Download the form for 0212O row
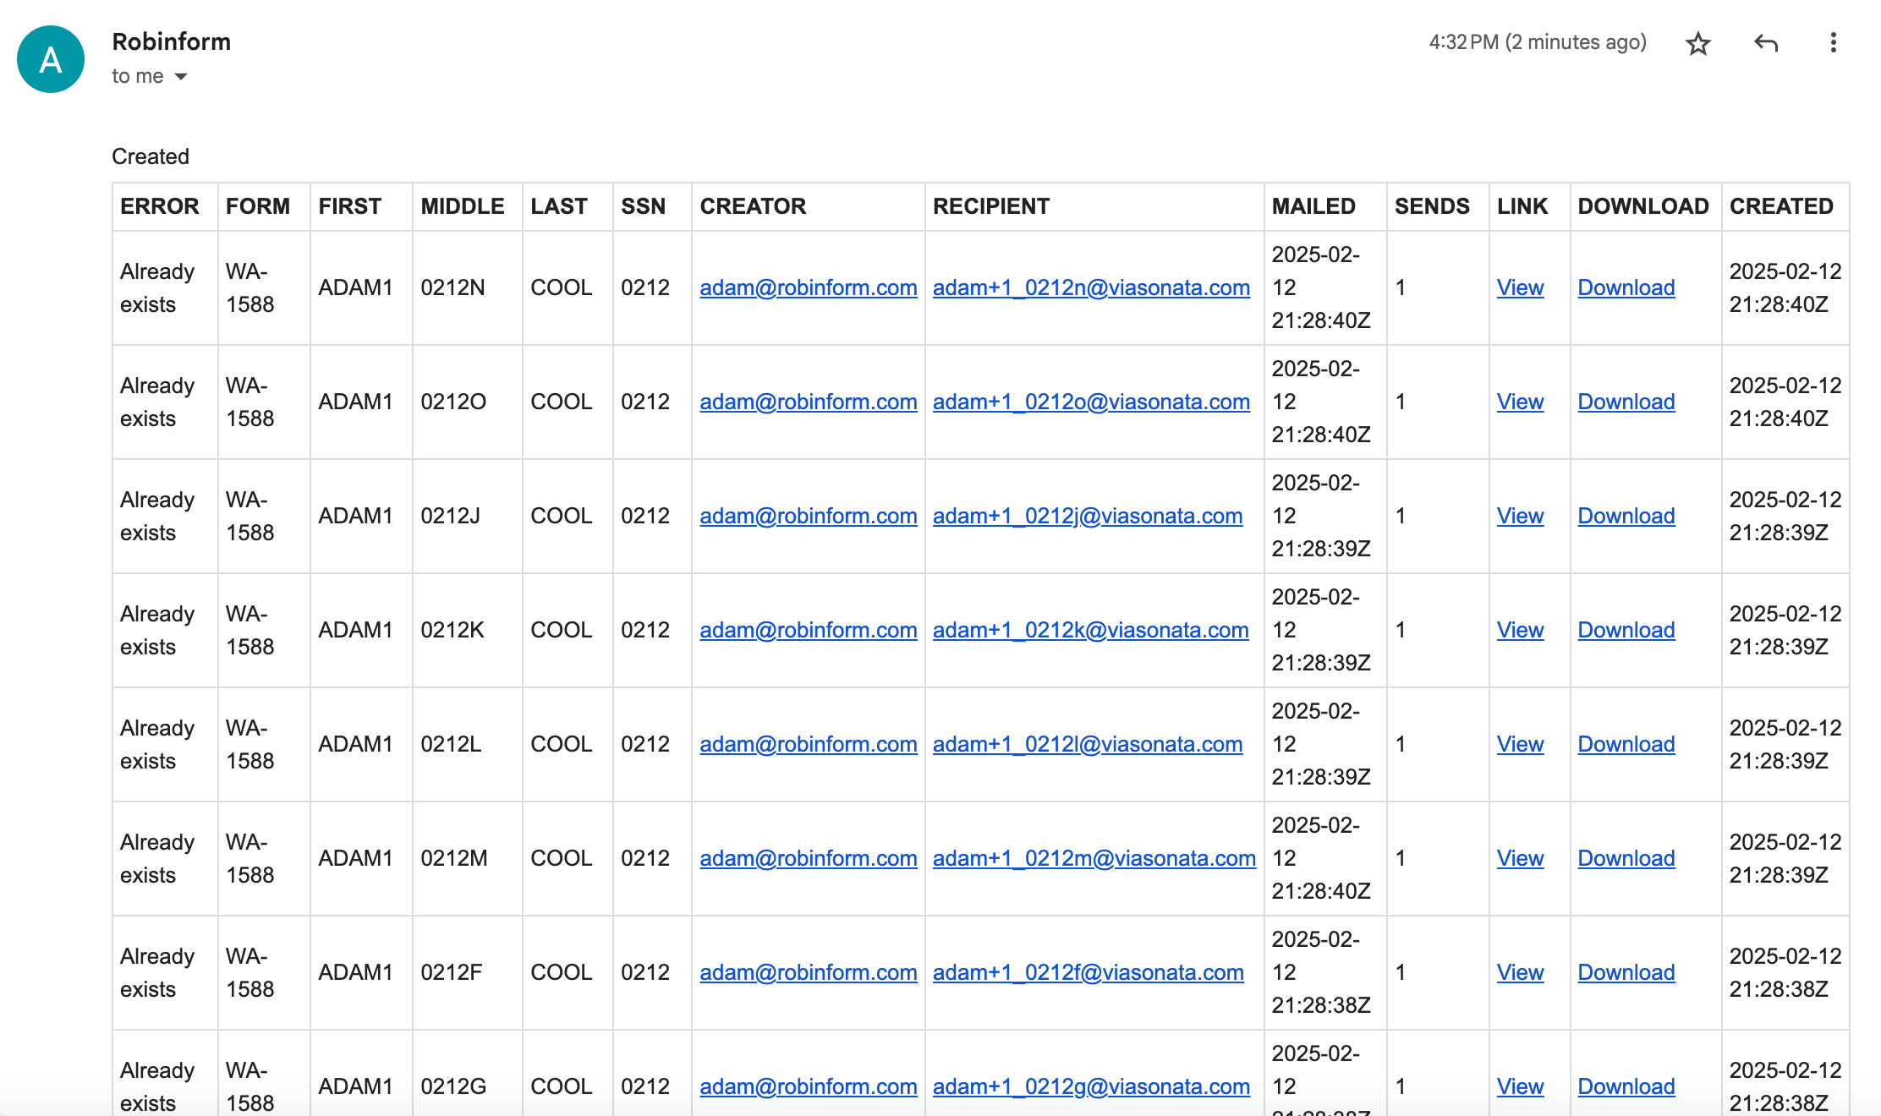1881x1116 pixels. (1626, 402)
